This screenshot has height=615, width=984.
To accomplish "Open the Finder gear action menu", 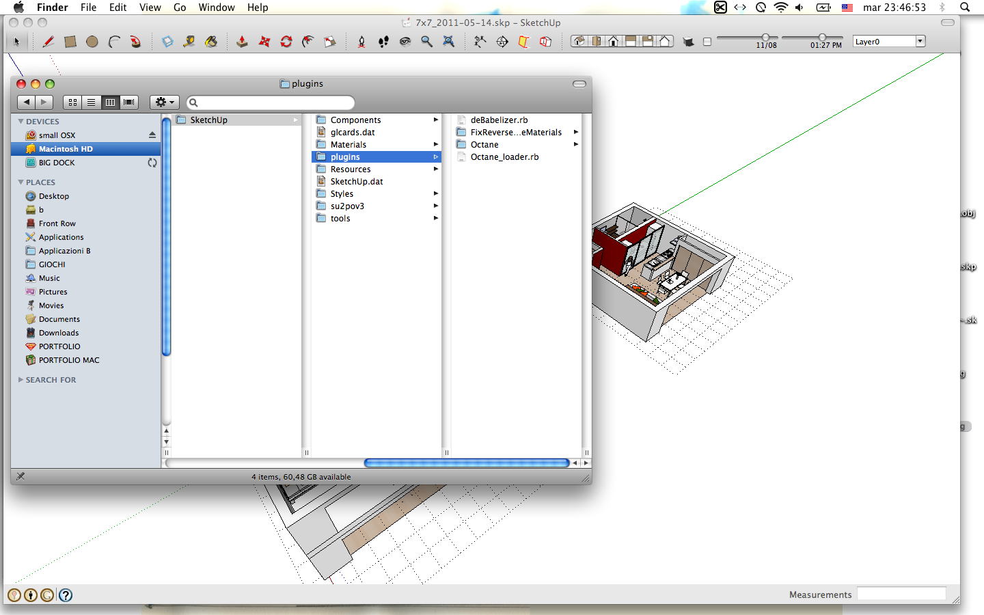I will pos(165,102).
